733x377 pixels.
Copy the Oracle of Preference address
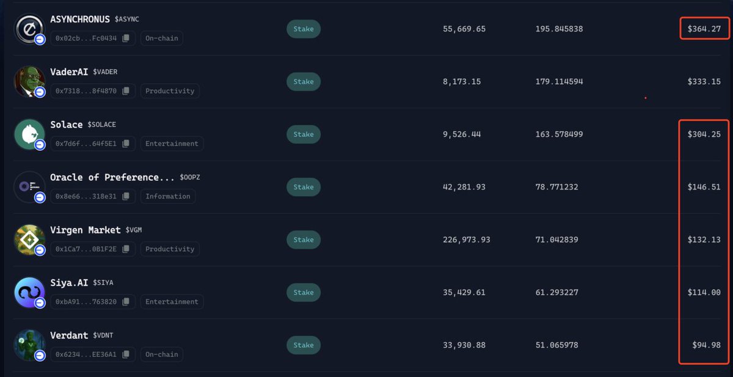coord(126,196)
